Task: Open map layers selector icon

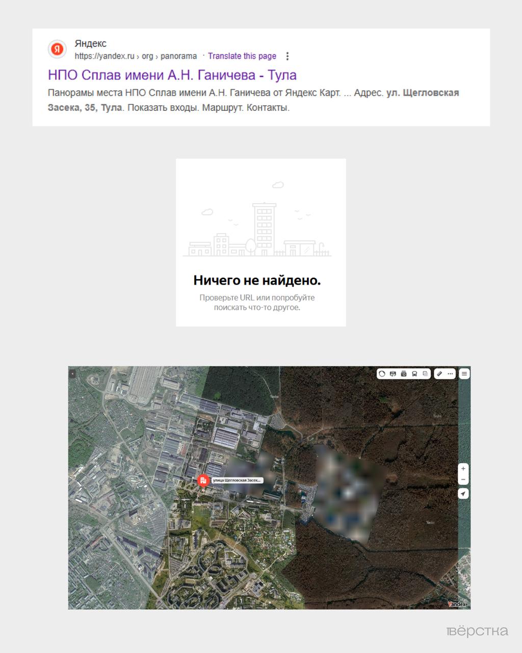Action: pyautogui.click(x=425, y=374)
